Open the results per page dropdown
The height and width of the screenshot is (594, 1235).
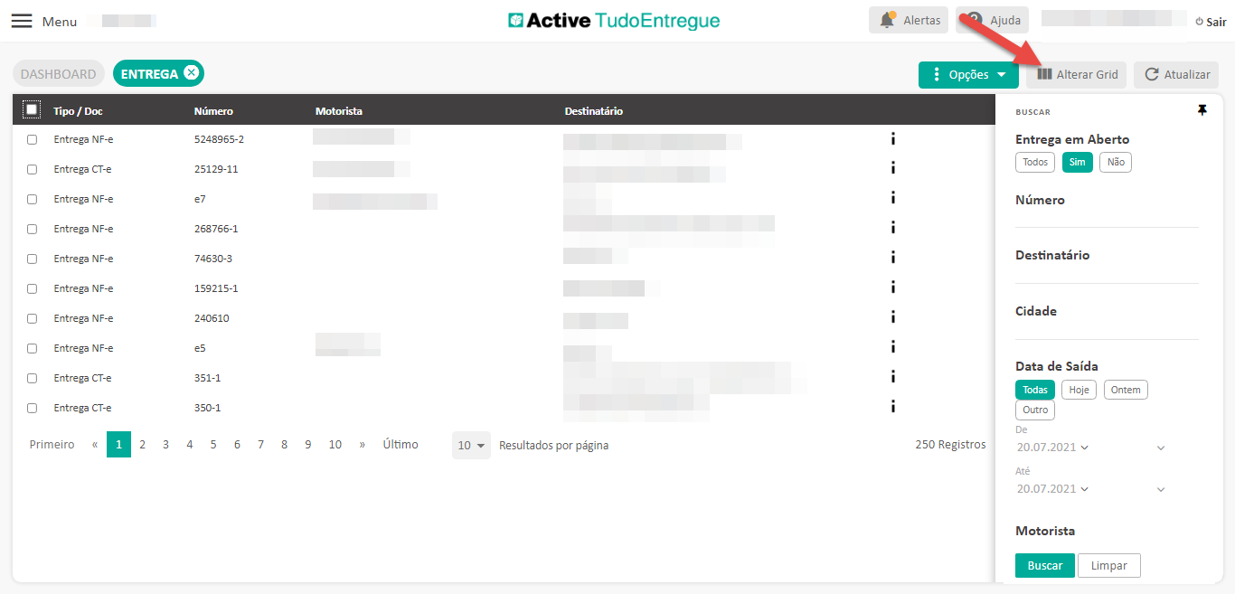[471, 445]
